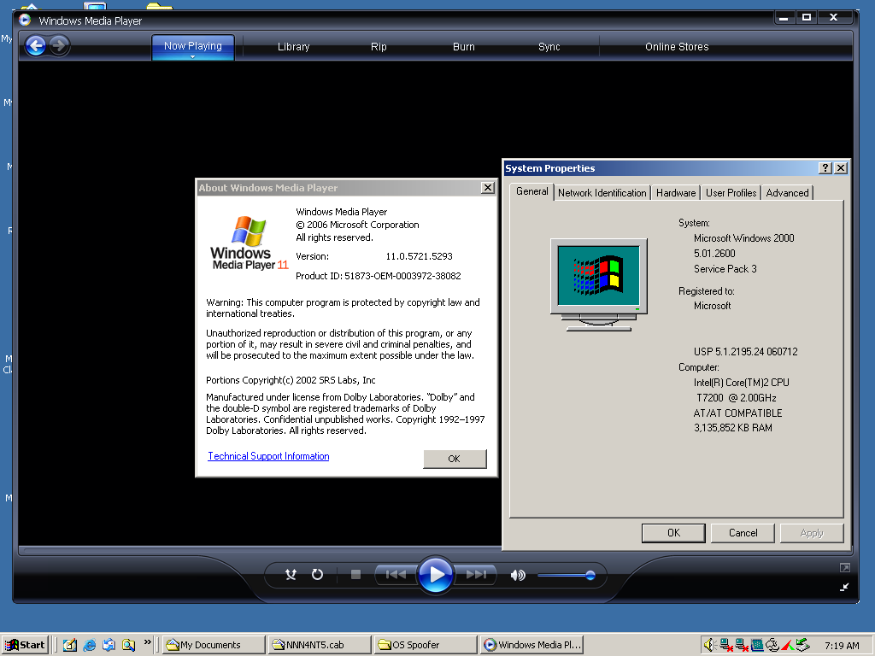Image resolution: width=875 pixels, height=656 pixels.
Task: Click the blue monitor tray icon
Action: [x=757, y=645]
